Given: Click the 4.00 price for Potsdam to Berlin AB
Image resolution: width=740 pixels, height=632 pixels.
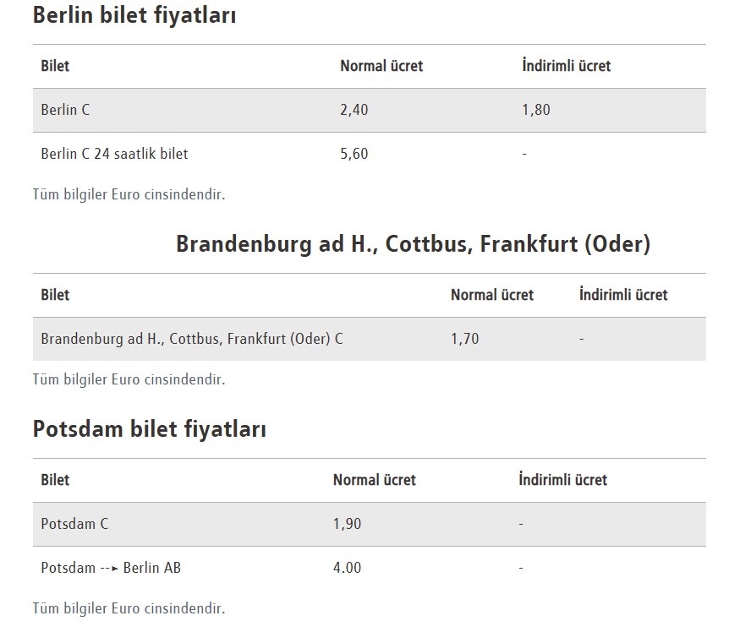Looking at the screenshot, I should pyautogui.click(x=347, y=568).
